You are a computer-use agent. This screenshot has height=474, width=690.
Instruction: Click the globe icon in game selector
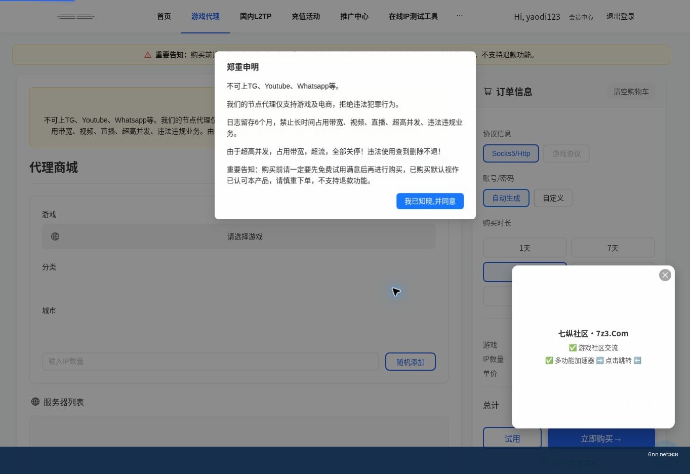pyautogui.click(x=55, y=236)
